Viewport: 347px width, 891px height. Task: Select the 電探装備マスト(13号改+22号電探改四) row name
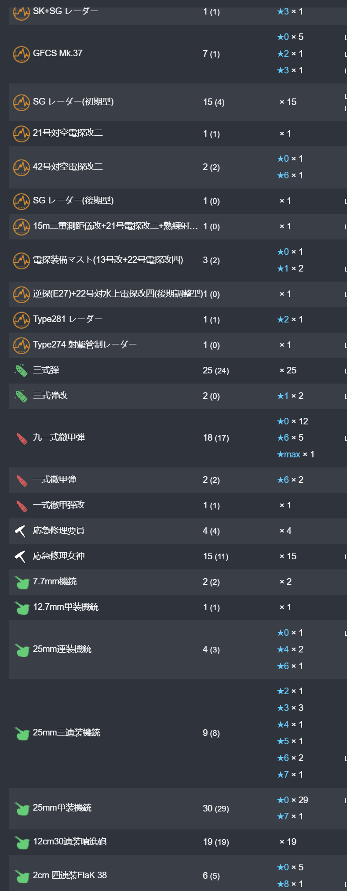click(108, 260)
